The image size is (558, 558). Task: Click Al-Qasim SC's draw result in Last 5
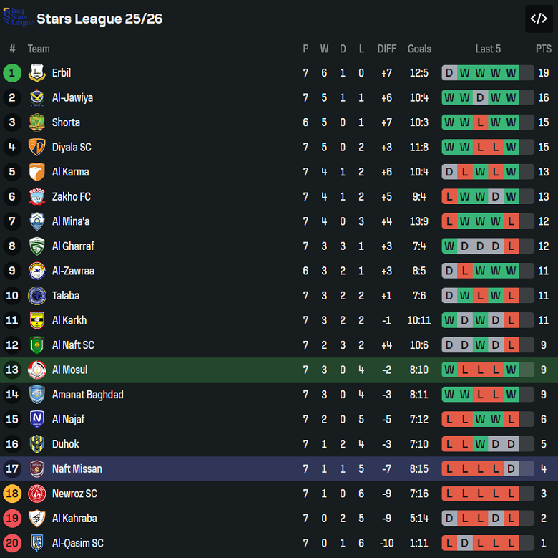coord(465,543)
